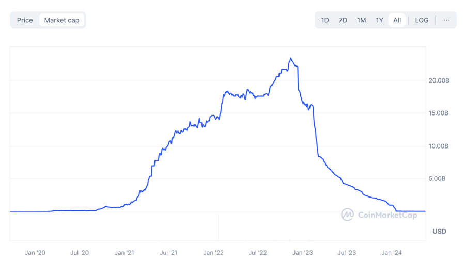Click the market cap peak on chart
This screenshot has height=263, width=465.
coord(291,58)
